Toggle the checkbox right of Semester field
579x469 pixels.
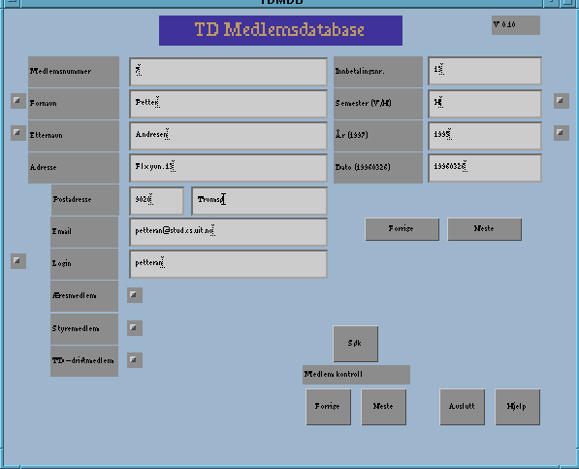point(562,101)
